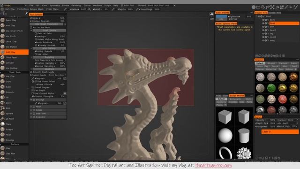Viewport: 300px width, 169px height.
Task: Visit the theartsquirrel.com link
Action: point(213,165)
